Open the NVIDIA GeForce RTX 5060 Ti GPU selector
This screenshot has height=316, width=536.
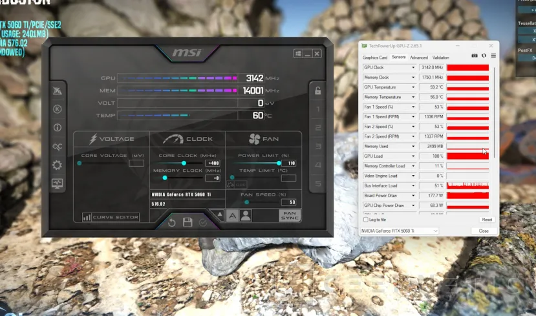click(x=400, y=231)
